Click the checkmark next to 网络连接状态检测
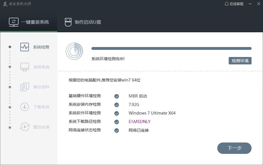 click(116, 130)
